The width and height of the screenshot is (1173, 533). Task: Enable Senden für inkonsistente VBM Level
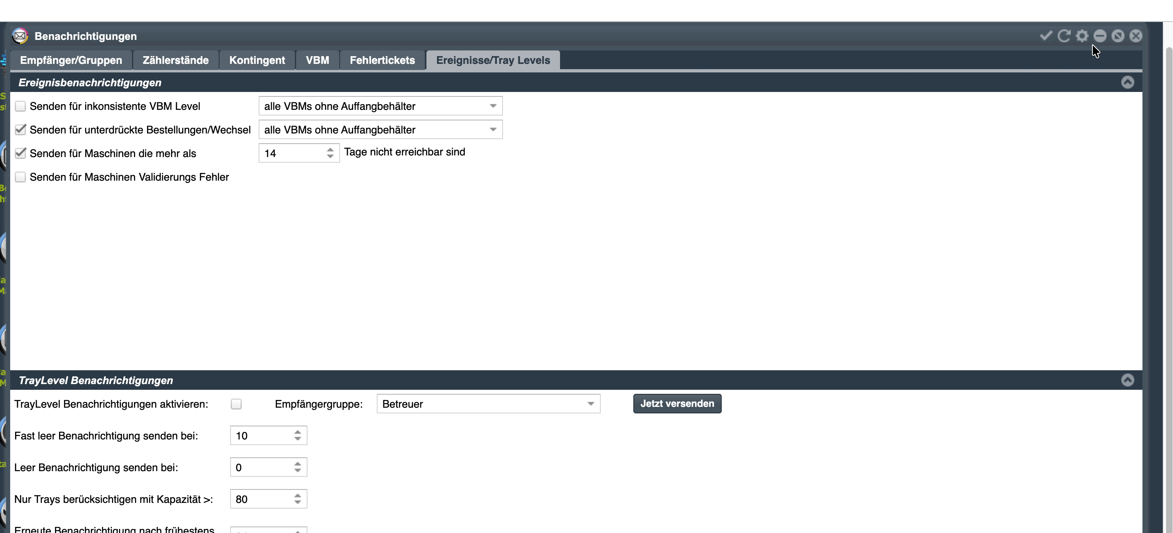point(20,106)
